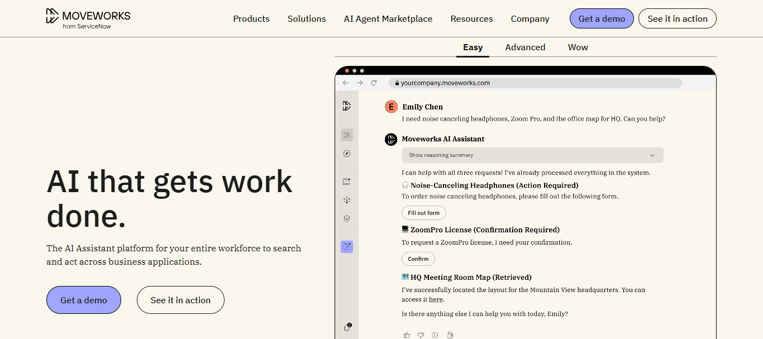Click the laptop emoji by ZoomPro License

[406, 230]
